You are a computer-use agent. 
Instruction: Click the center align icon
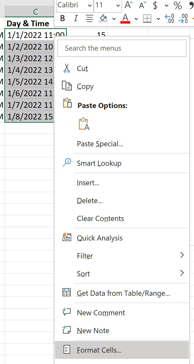(89, 18)
